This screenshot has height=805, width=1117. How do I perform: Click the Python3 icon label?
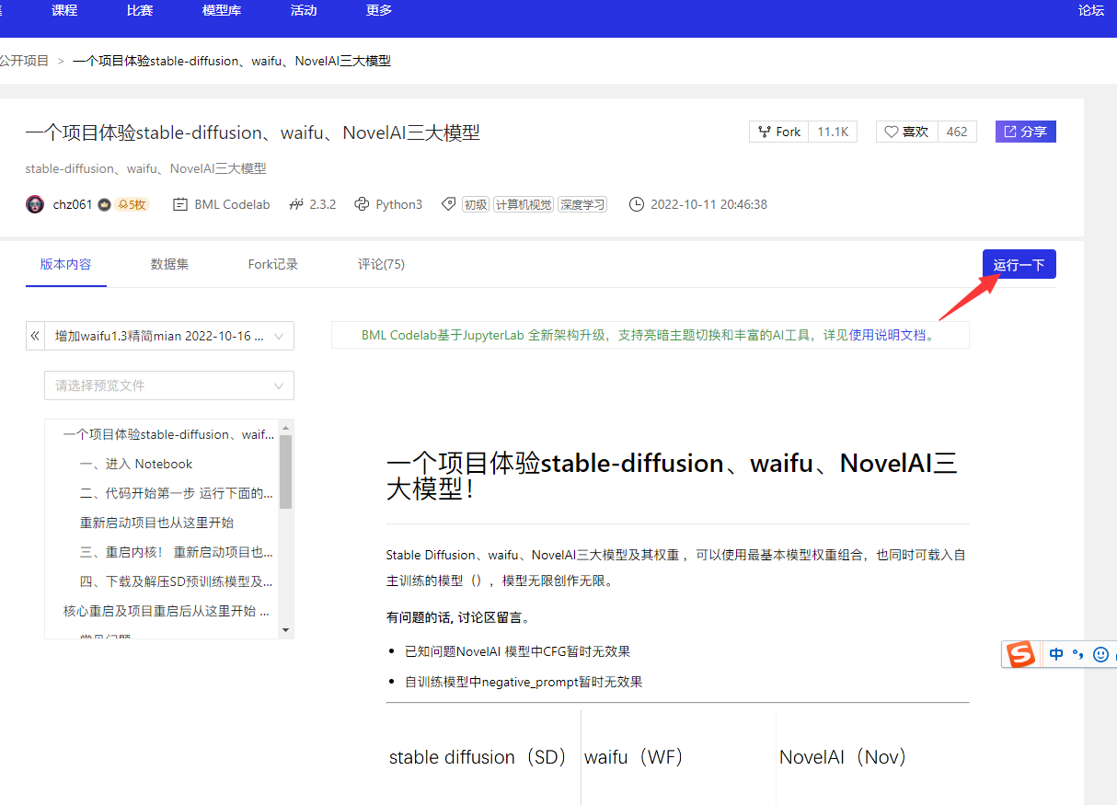388,204
